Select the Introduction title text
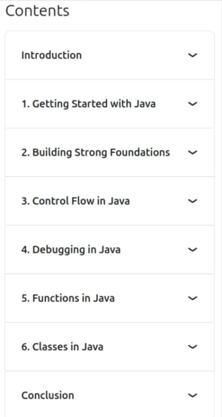 [x=52, y=56]
